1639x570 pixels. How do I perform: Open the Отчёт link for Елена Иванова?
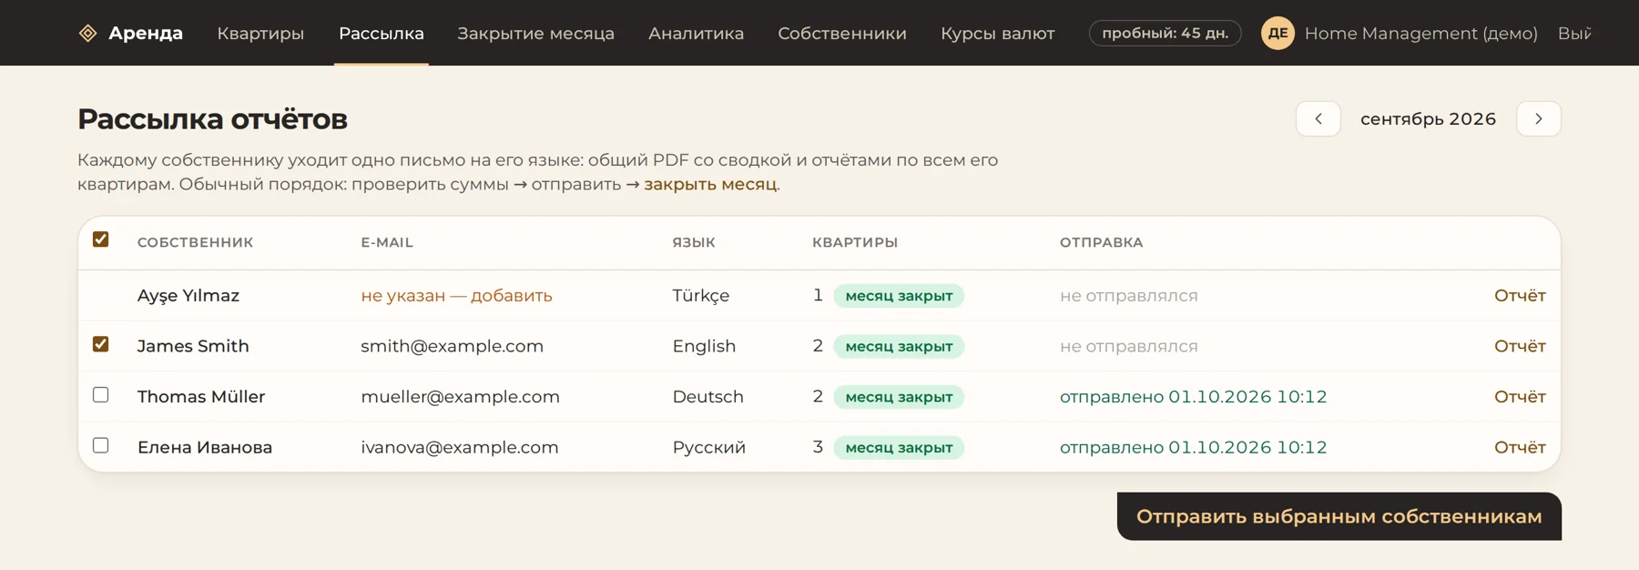tap(1520, 447)
